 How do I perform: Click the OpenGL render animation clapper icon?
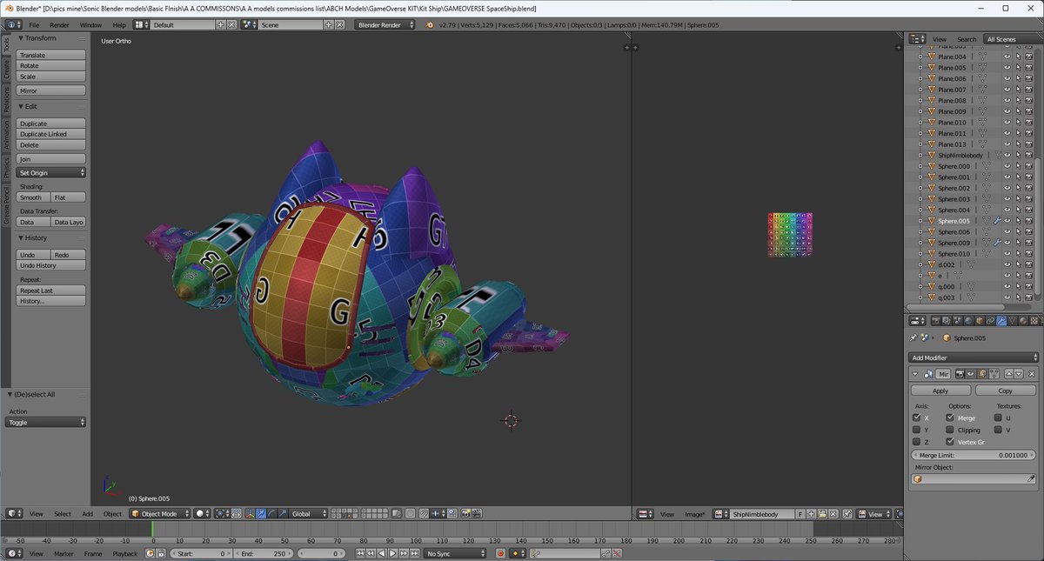477,513
